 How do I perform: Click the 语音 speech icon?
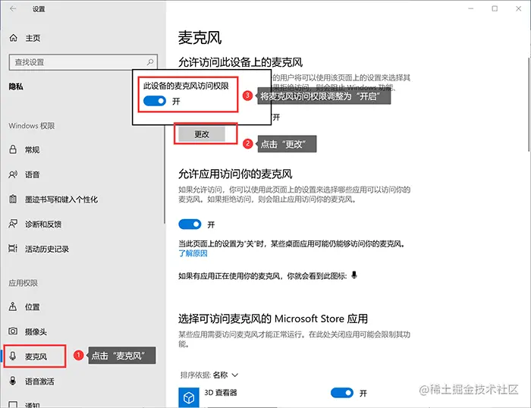click(x=13, y=174)
